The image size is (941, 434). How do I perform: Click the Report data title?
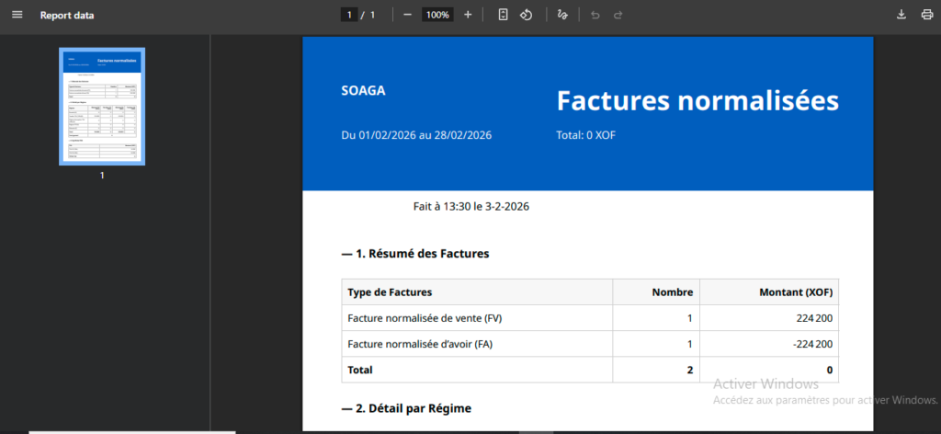pyautogui.click(x=66, y=16)
